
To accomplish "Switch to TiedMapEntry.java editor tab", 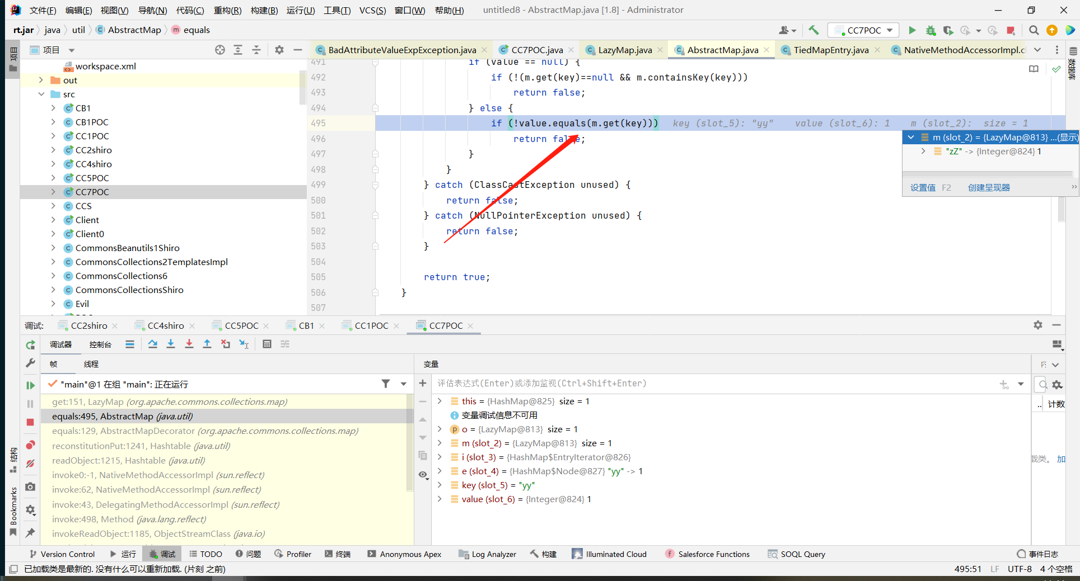I will click(831, 50).
